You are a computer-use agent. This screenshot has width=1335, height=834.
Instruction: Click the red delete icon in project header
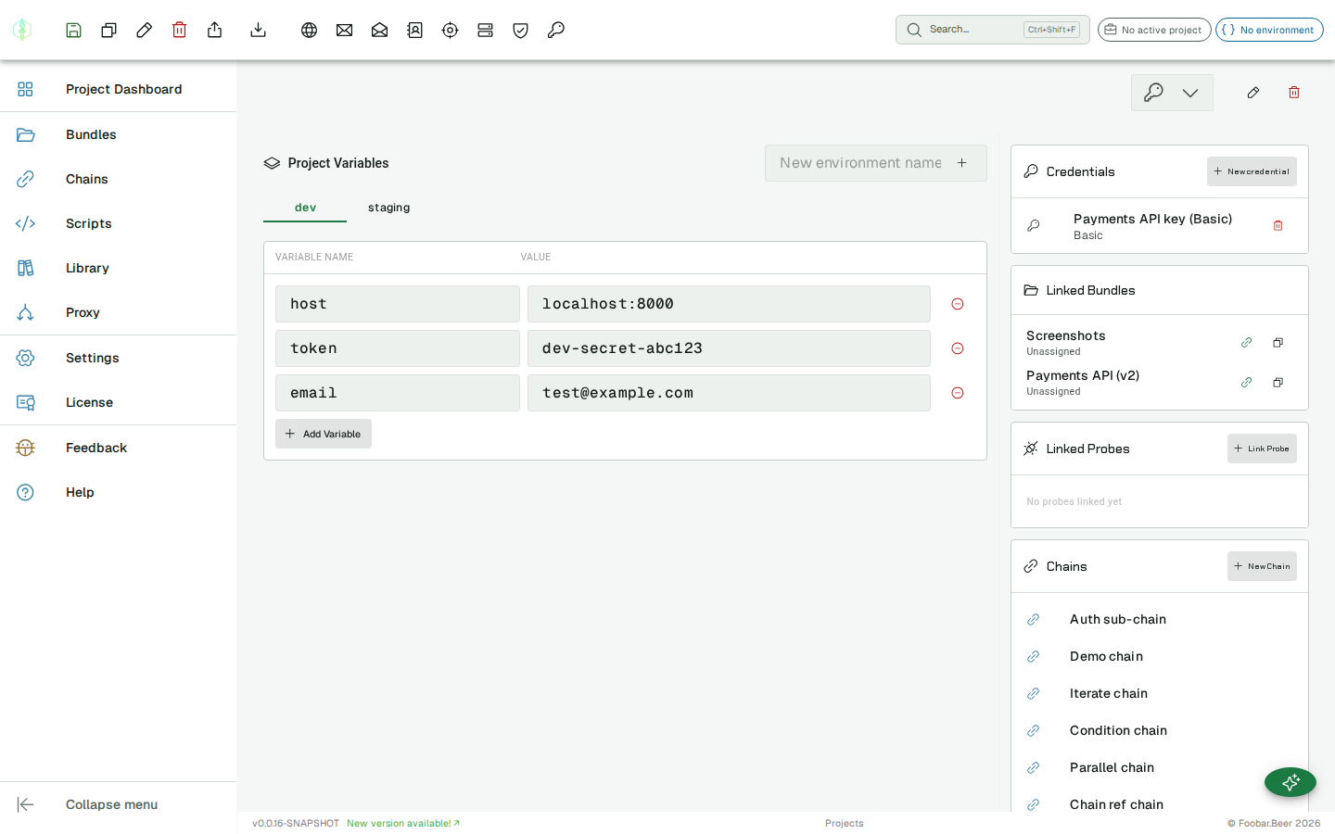click(x=1294, y=93)
